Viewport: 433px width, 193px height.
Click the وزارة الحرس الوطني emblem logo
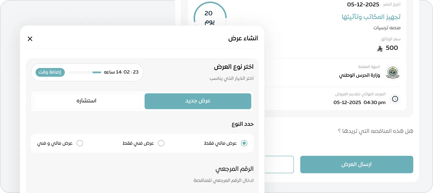click(x=392, y=73)
